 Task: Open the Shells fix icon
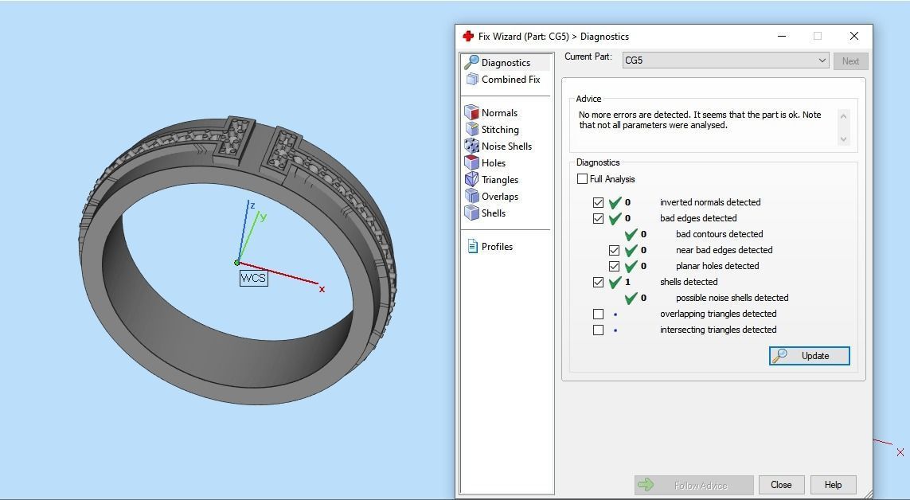pyautogui.click(x=471, y=213)
